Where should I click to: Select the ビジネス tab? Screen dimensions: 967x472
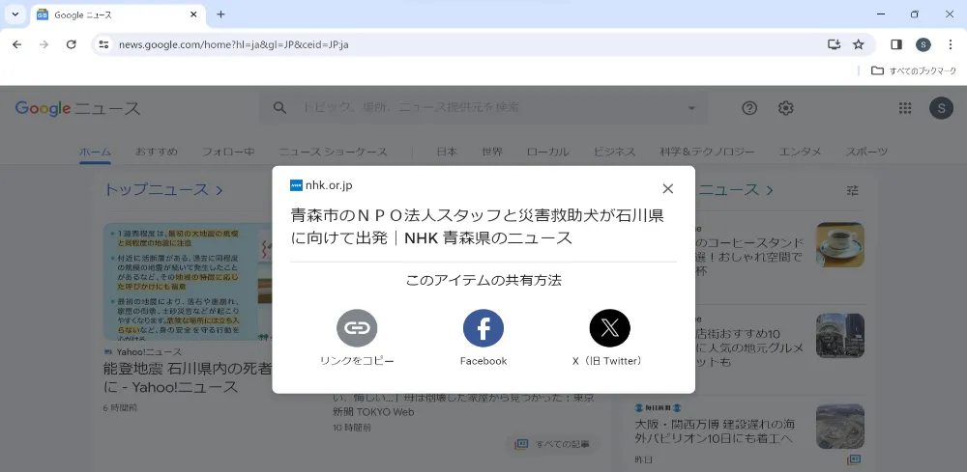(x=614, y=152)
